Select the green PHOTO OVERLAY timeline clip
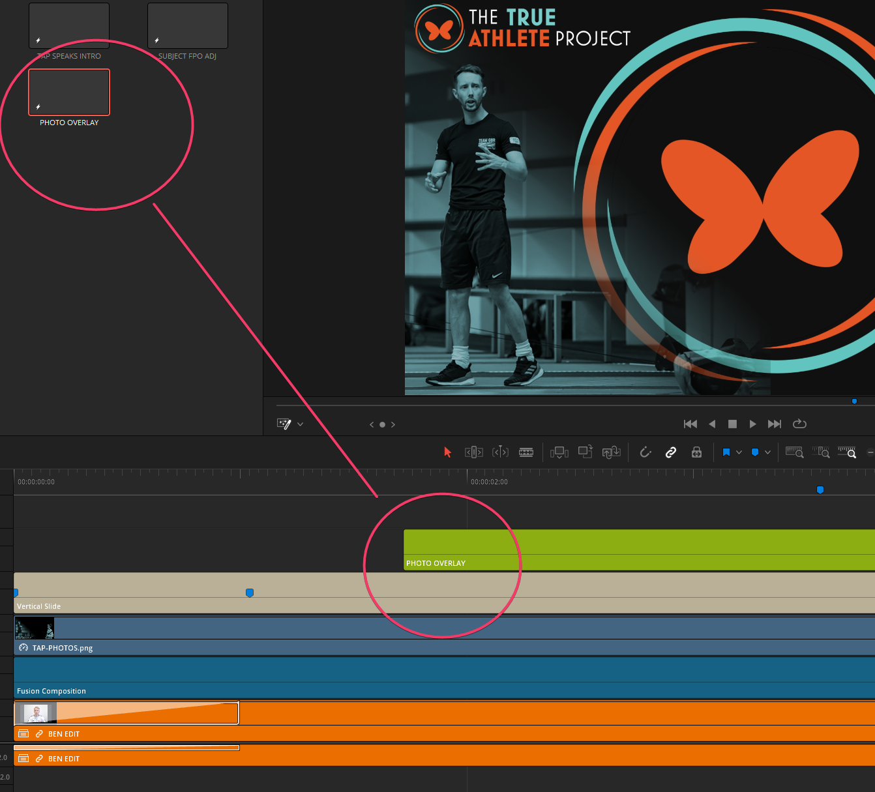Image resolution: width=875 pixels, height=792 pixels. [x=639, y=550]
